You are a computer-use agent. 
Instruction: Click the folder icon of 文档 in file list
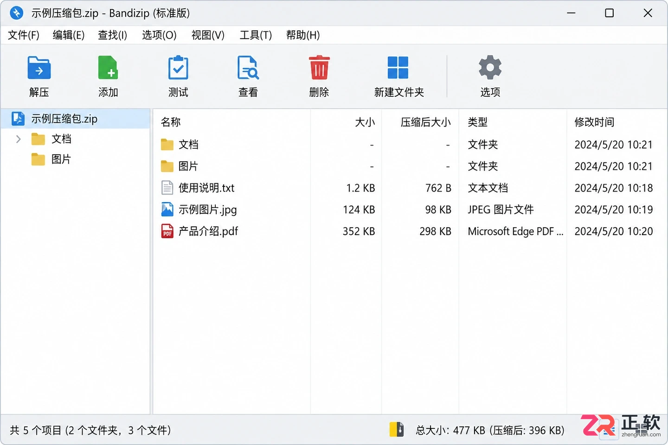click(167, 145)
